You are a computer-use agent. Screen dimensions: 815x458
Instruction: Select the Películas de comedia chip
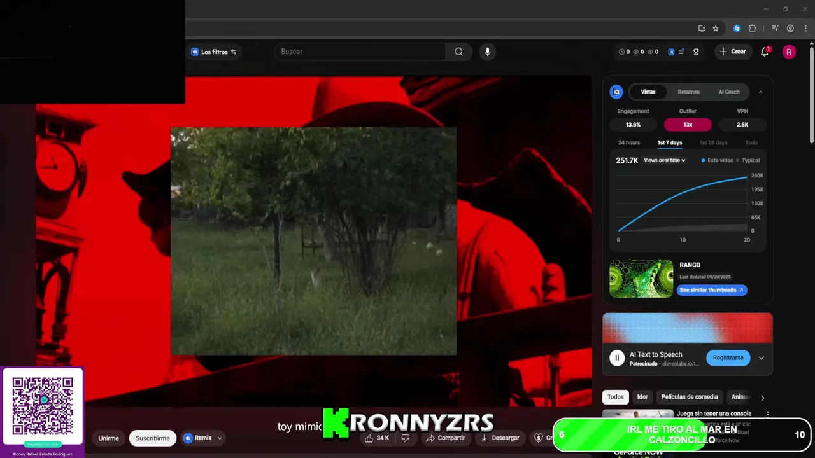(x=690, y=397)
